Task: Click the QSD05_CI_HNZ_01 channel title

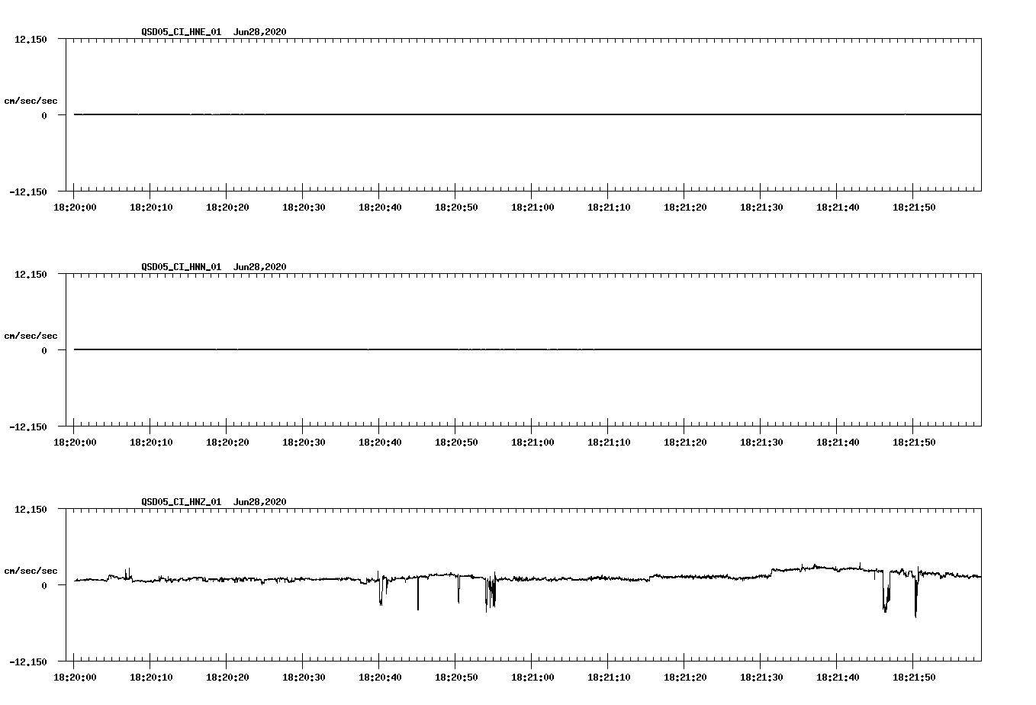Action: (182, 502)
